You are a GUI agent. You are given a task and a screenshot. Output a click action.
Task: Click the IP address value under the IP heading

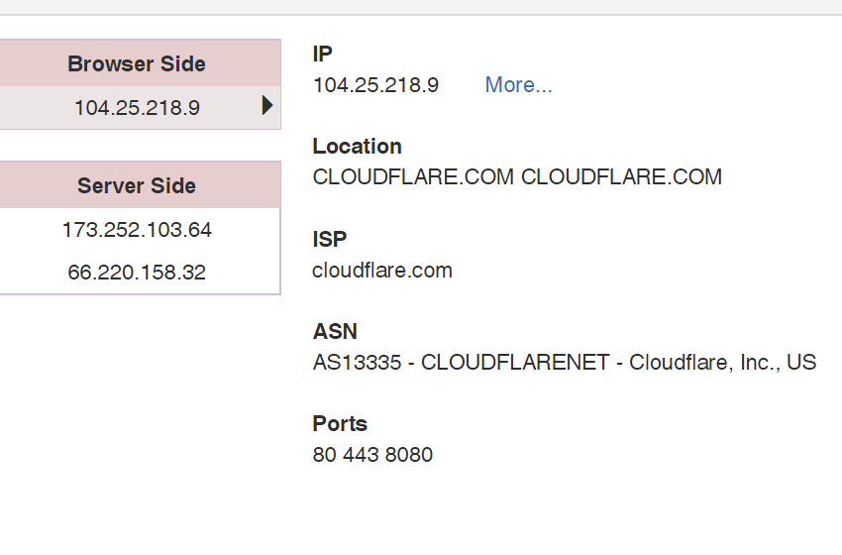tap(375, 85)
